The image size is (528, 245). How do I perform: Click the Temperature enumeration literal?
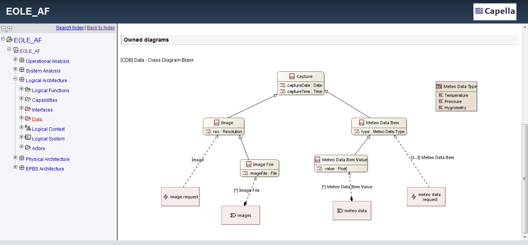coord(453,95)
